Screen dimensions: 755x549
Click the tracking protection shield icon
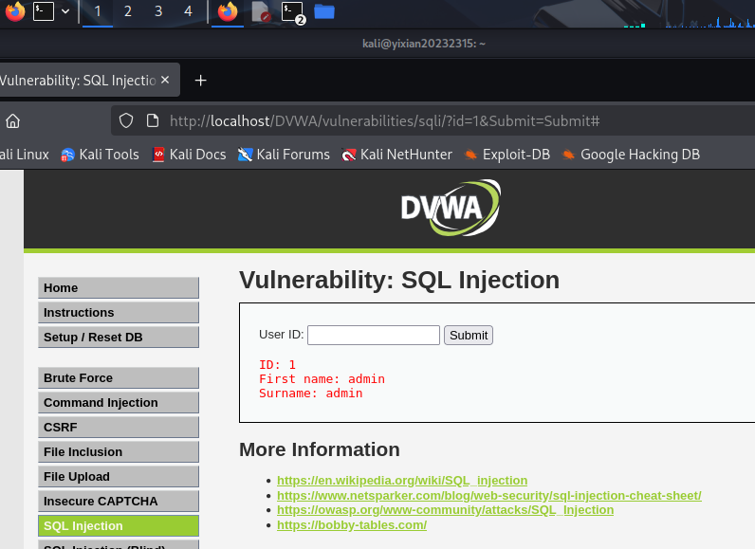coord(126,120)
